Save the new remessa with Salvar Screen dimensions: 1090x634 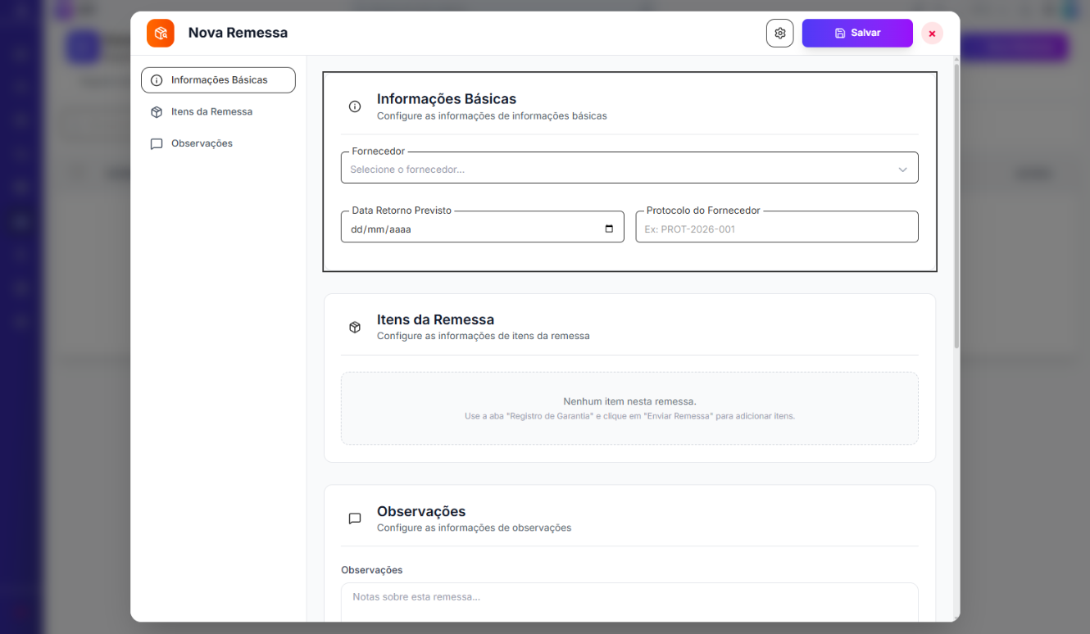click(857, 33)
